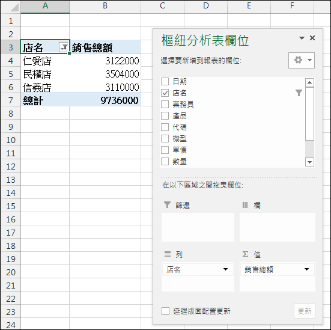The image size is (331, 330).
Task: Click the 機型 field name
Action: 180,139
